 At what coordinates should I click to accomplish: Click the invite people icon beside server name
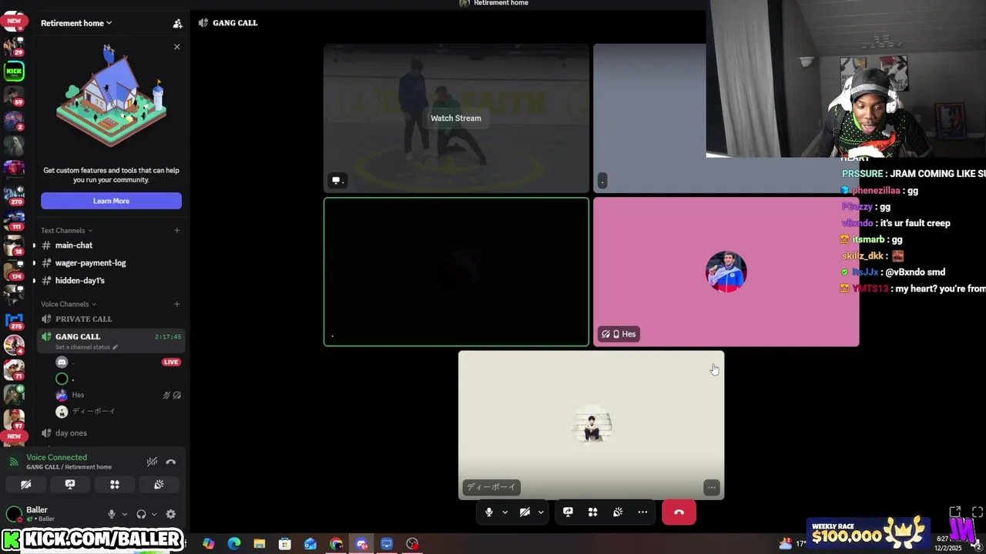[177, 23]
